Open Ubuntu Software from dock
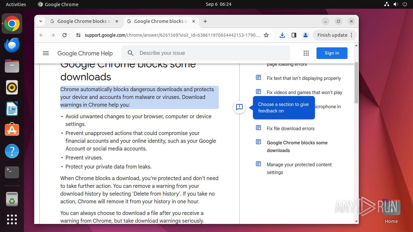The image size is (413, 232). click(x=12, y=130)
